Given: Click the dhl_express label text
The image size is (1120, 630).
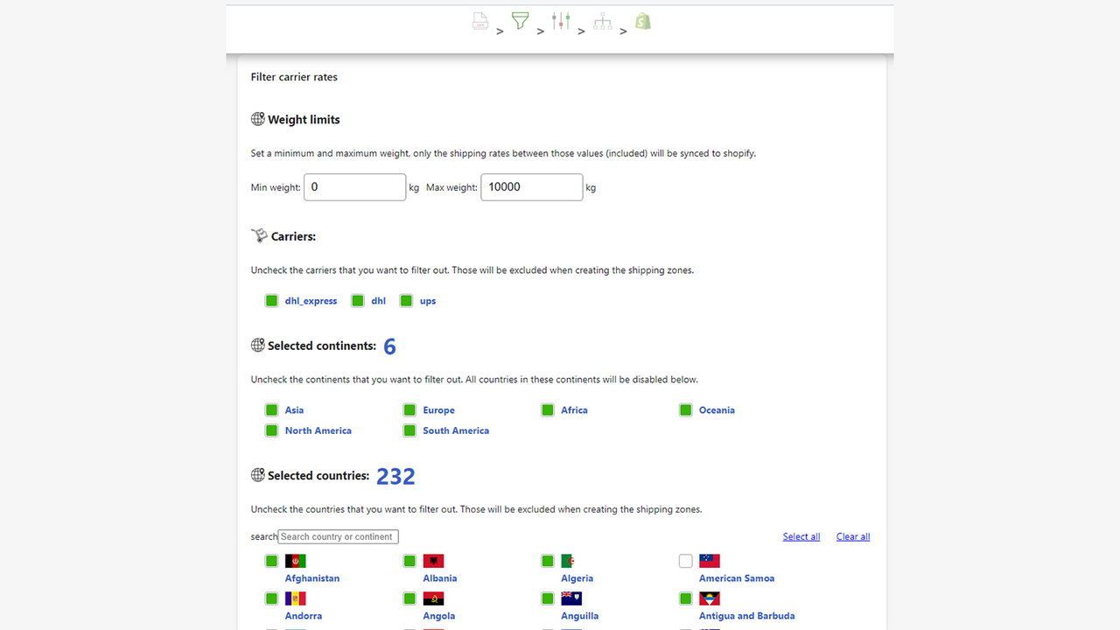Looking at the screenshot, I should pos(311,301).
